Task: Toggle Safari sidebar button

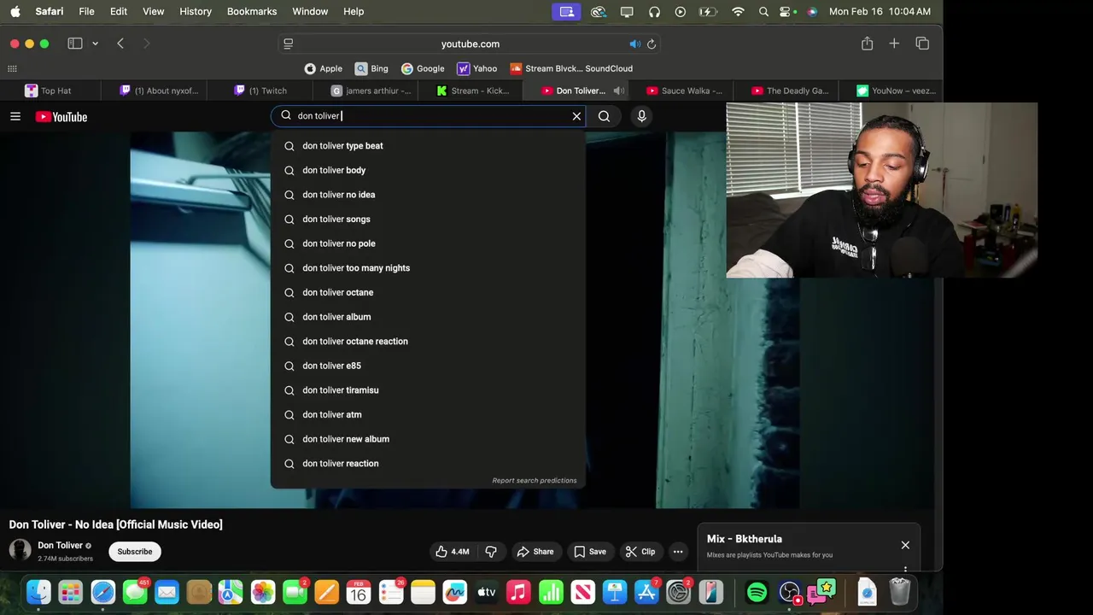Action: tap(75, 44)
